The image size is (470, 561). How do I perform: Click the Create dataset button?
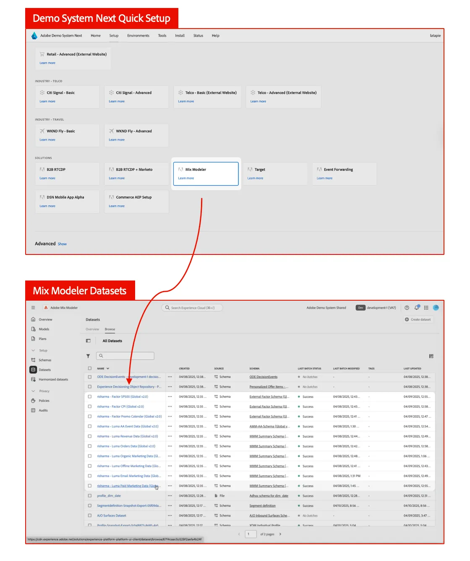[x=418, y=320]
